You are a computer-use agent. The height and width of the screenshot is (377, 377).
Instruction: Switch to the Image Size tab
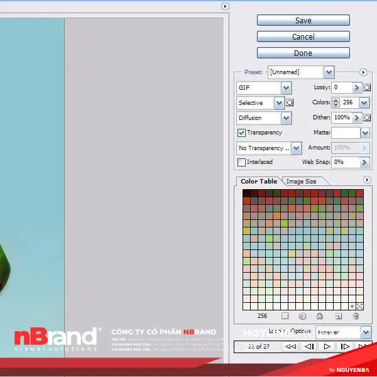(x=301, y=181)
